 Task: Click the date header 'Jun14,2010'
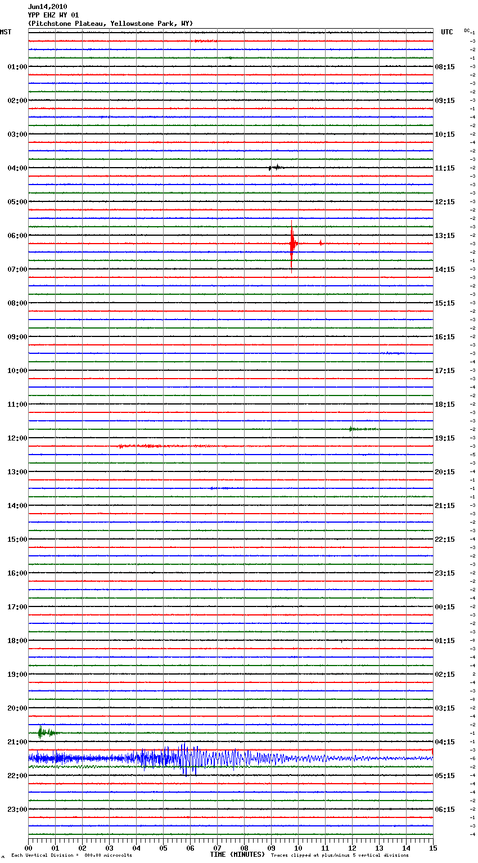pos(47,7)
